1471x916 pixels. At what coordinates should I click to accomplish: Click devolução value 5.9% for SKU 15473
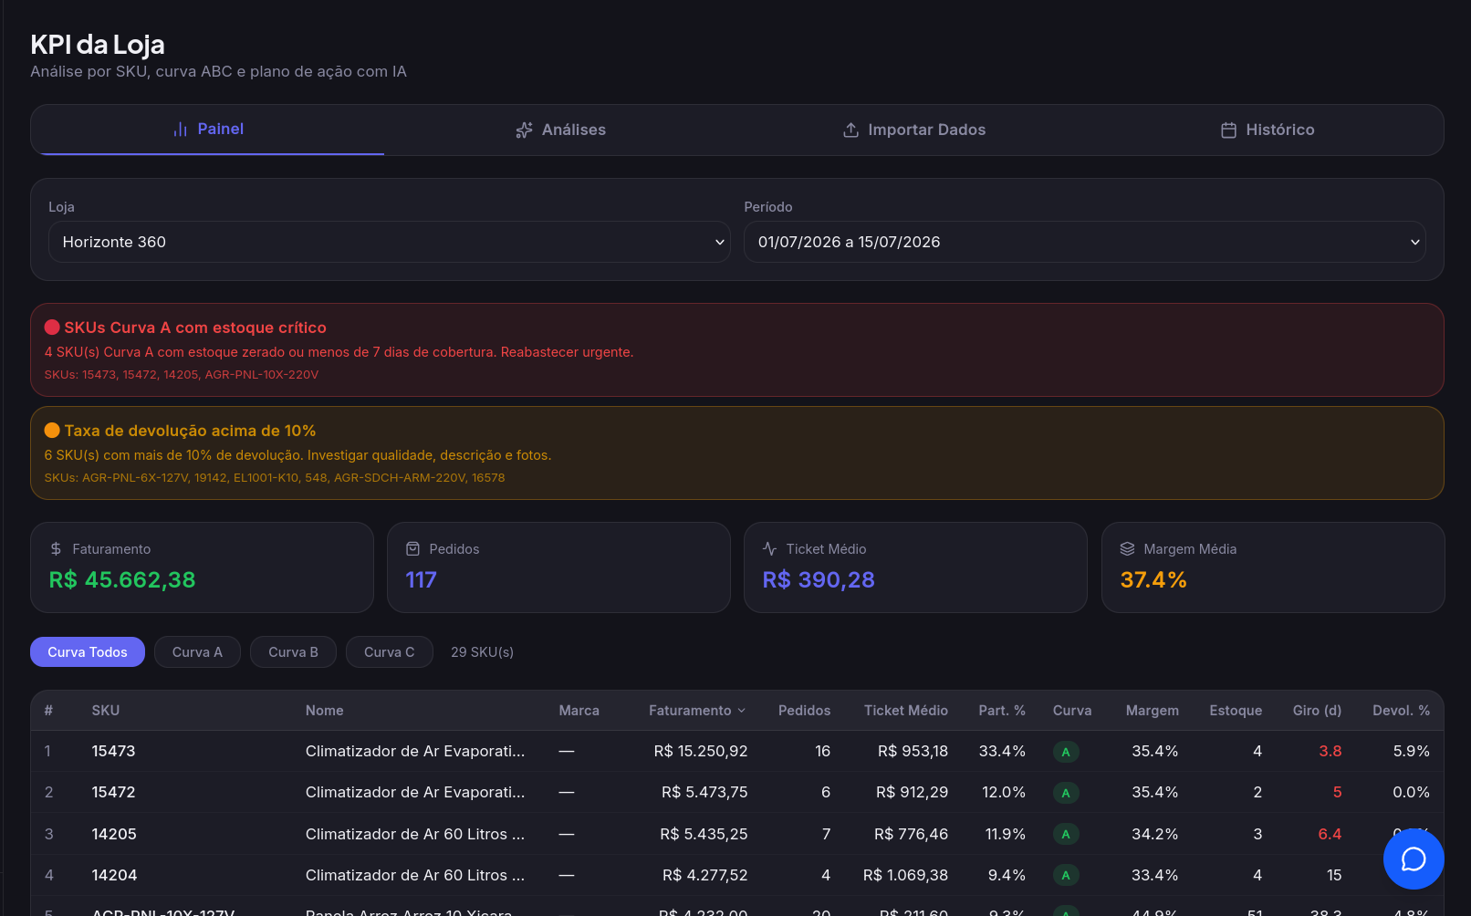pos(1412,752)
